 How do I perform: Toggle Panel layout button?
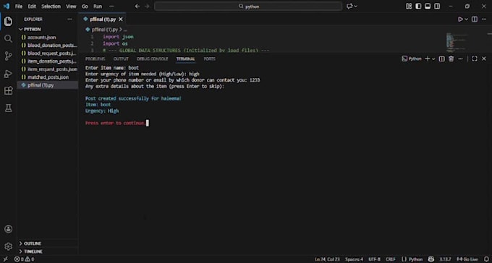pyautogui.click(x=428, y=7)
